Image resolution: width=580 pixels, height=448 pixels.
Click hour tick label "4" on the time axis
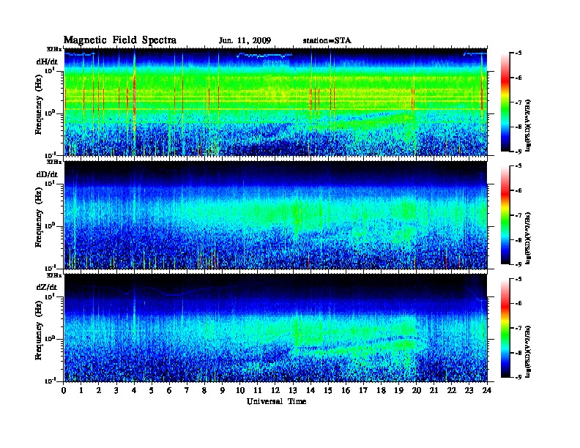click(x=134, y=390)
